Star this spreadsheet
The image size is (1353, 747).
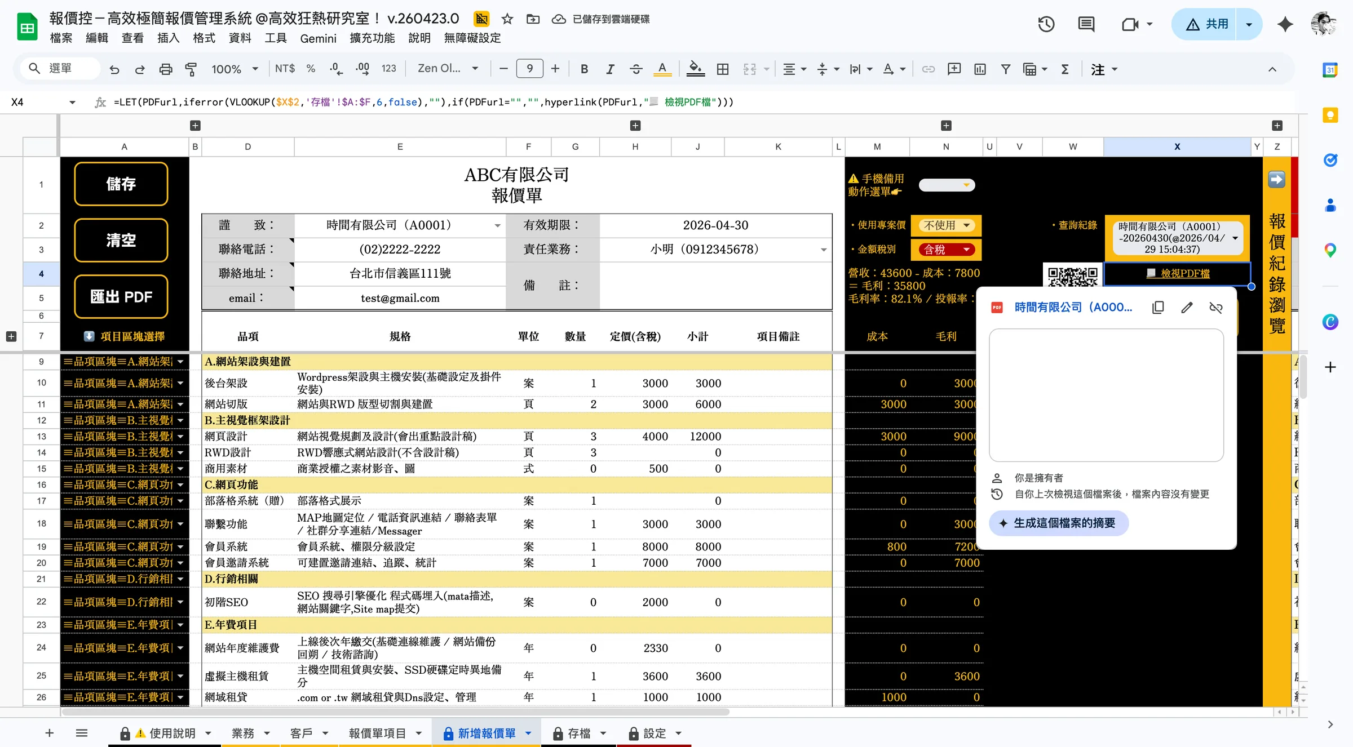tap(507, 19)
